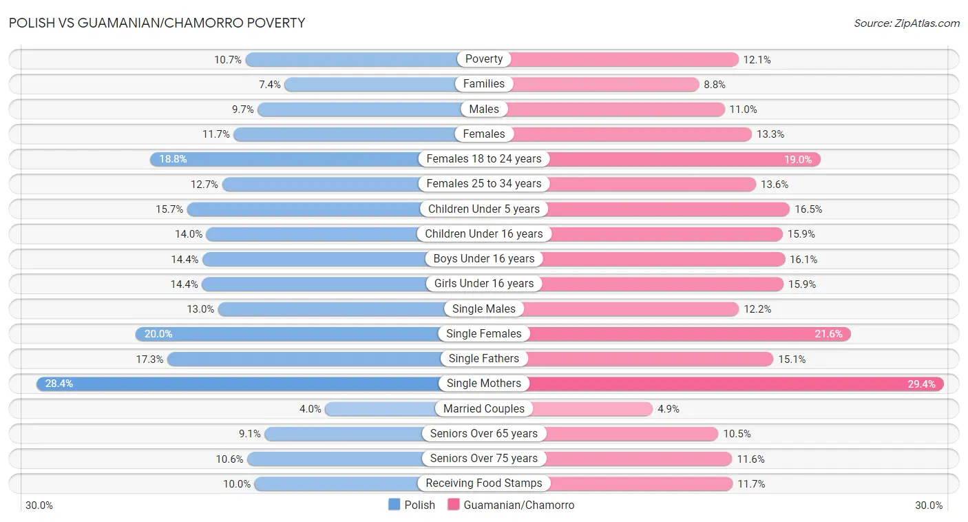Click the Guamanian/Chamorro pink legend swatch
The height and width of the screenshot is (522, 968).
[454, 505]
